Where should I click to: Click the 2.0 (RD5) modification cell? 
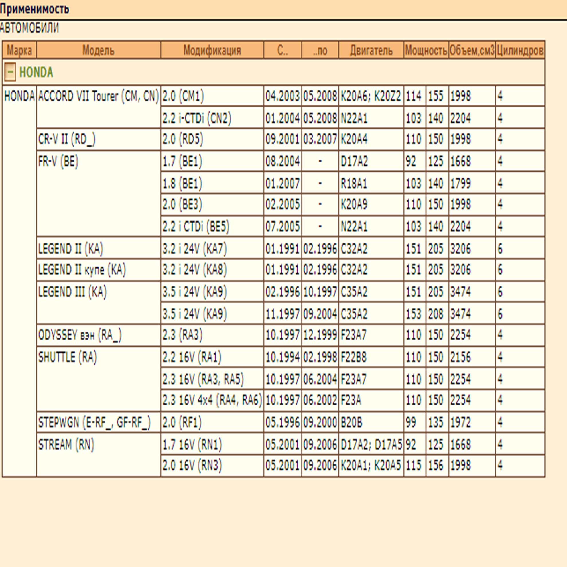212,139
